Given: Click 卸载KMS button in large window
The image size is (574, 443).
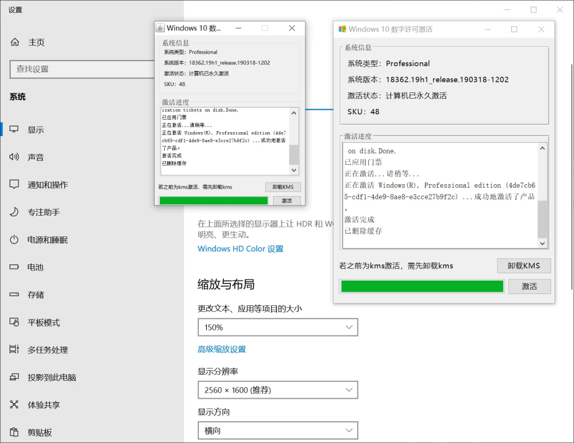Looking at the screenshot, I should pos(524,266).
